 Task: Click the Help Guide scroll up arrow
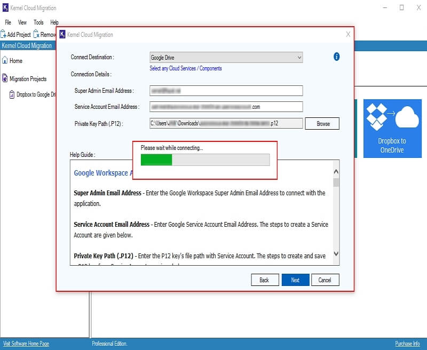tap(336, 171)
